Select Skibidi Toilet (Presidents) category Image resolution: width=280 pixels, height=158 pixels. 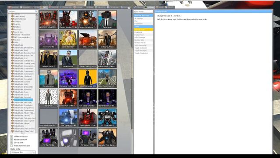(23, 105)
